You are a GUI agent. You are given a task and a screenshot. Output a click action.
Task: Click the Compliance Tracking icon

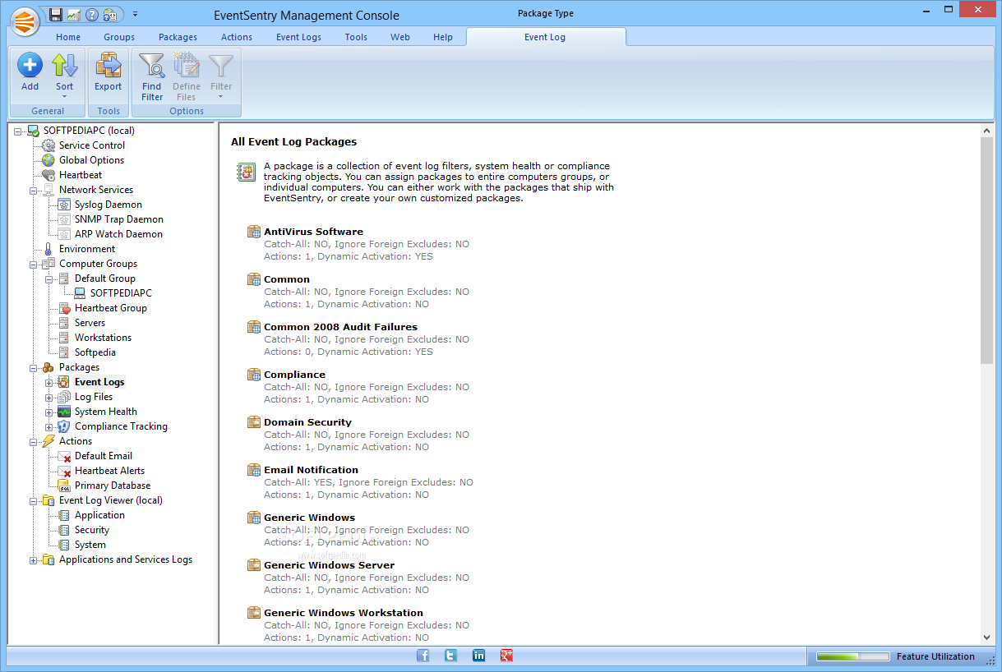click(64, 426)
